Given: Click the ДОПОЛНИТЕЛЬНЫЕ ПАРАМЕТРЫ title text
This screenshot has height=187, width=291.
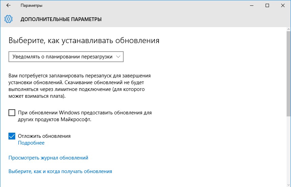Looking at the screenshot, I should pyautogui.click(x=61, y=19).
